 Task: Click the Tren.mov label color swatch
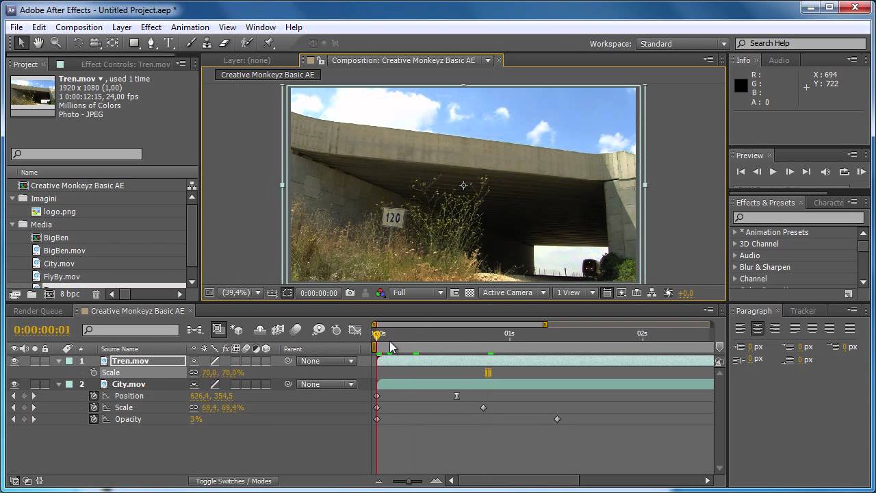[69, 361]
